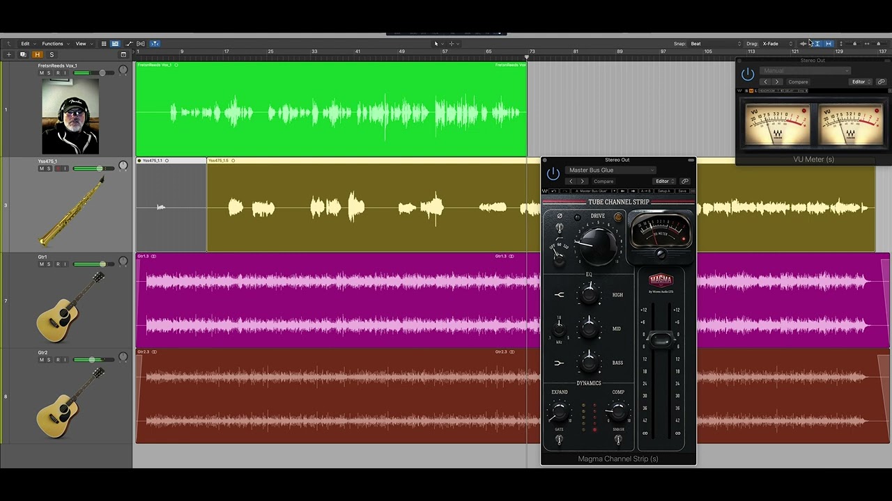Screen dimensions: 892x501
Task: Toggle the Flex bowtie icon
Action: (141, 44)
